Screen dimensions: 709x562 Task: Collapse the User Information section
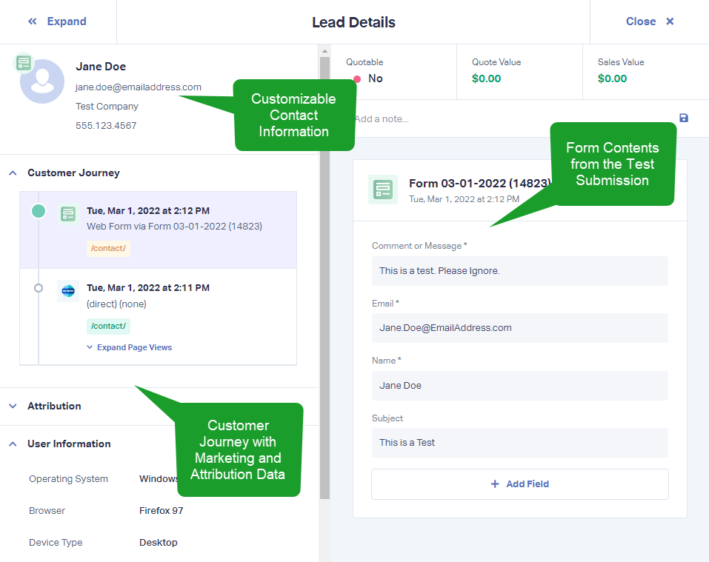click(13, 444)
